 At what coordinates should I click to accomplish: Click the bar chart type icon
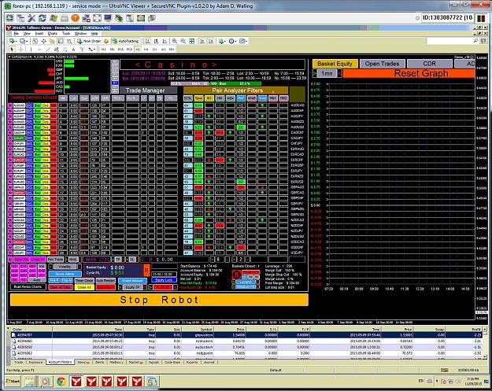[x=147, y=41]
